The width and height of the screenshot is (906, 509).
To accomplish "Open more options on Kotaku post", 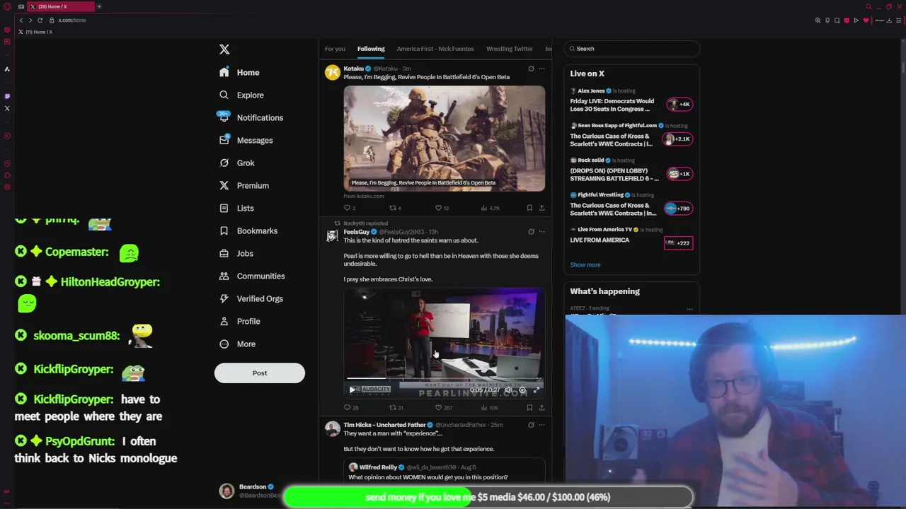I will click(x=541, y=69).
